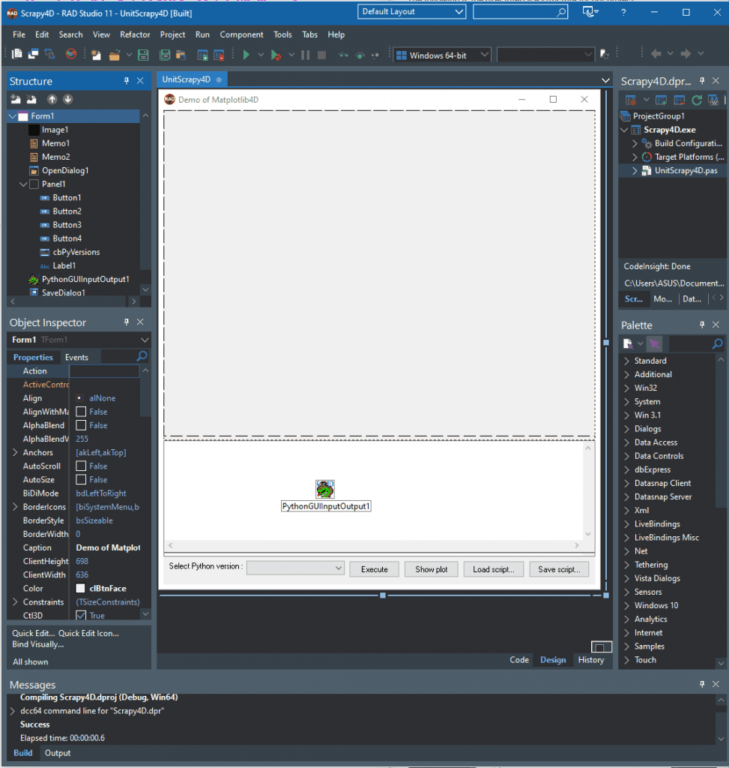729x768 pixels.
Task: Click the Pause toolbar icon
Action: (305, 55)
